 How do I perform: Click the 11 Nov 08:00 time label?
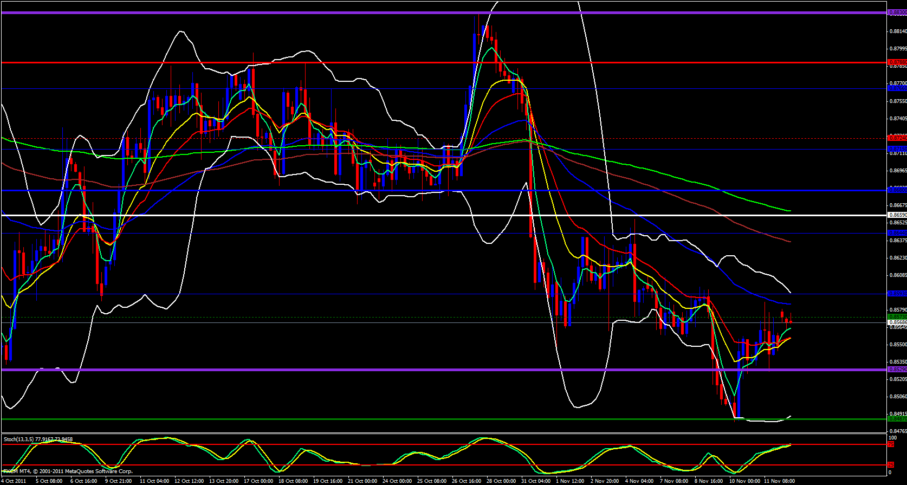coord(779,481)
